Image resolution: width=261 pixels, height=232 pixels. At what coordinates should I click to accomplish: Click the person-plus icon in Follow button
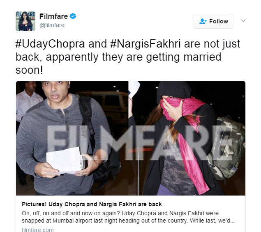pos(203,21)
